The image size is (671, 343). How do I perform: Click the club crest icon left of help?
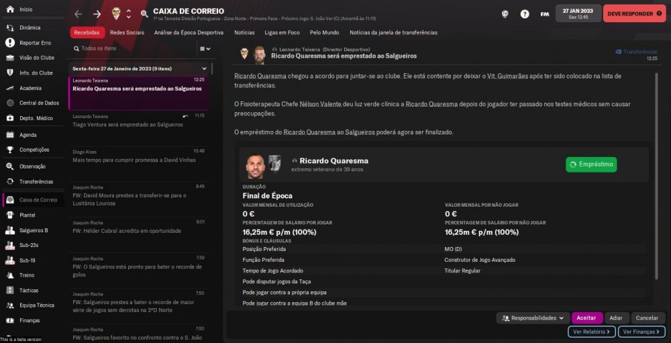pyautogui.click(x=505, y=14)
